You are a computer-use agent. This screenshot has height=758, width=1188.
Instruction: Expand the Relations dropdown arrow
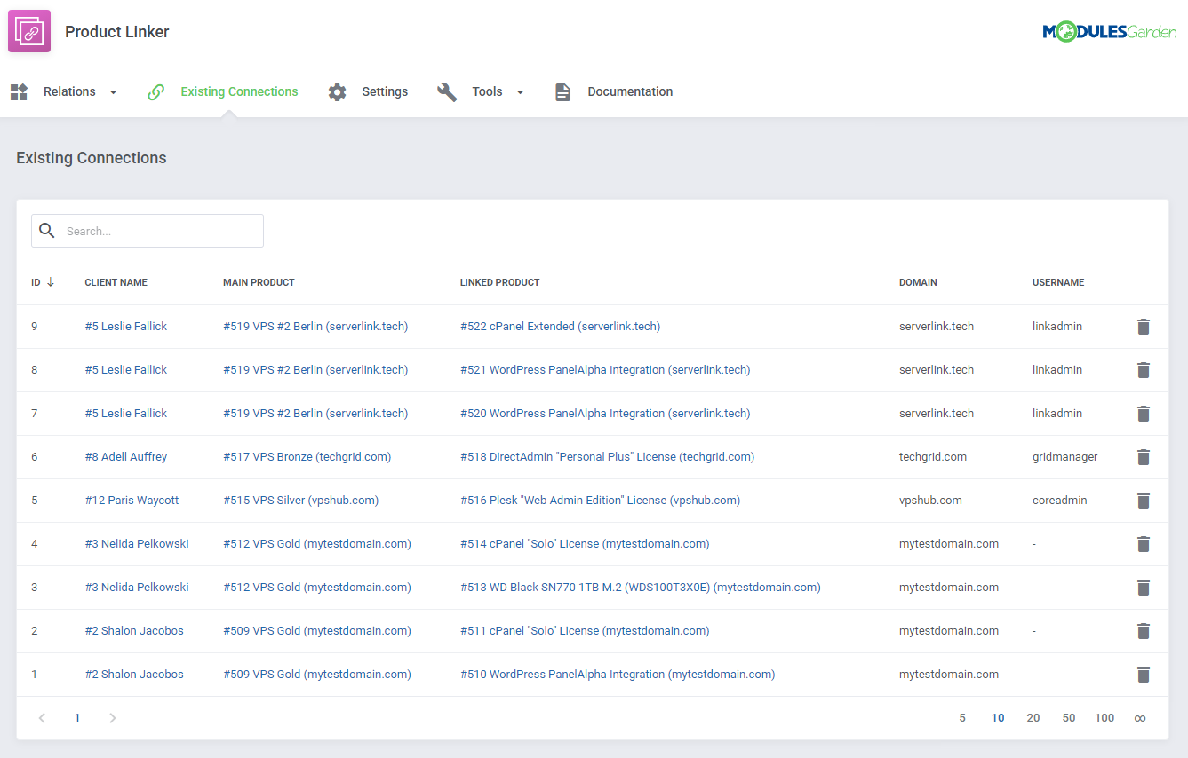pyautogui.click(x=113, y=92)
